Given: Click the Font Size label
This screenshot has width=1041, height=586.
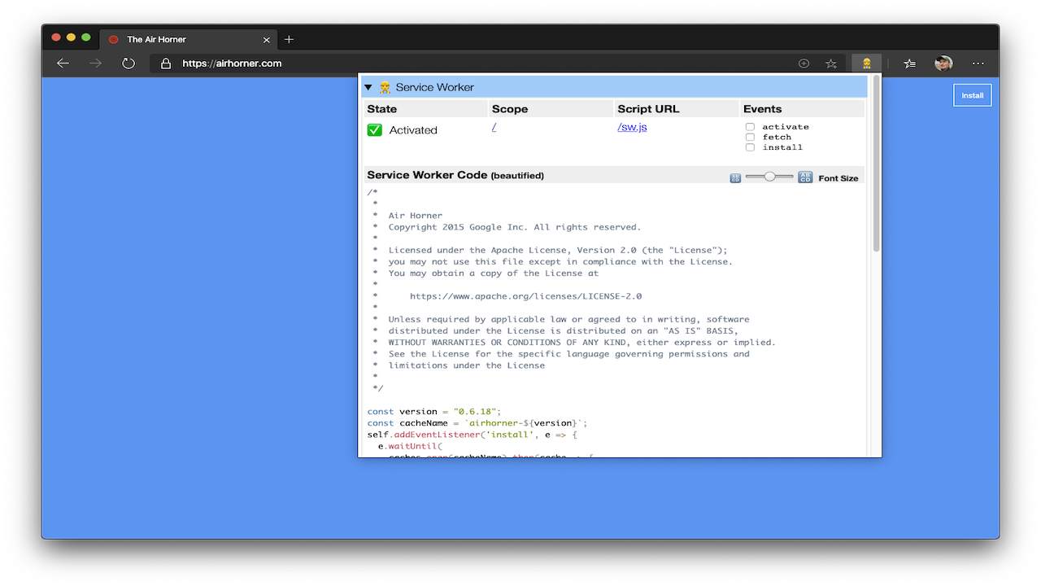Looking at the screenshot, I should tap(838, 178).
